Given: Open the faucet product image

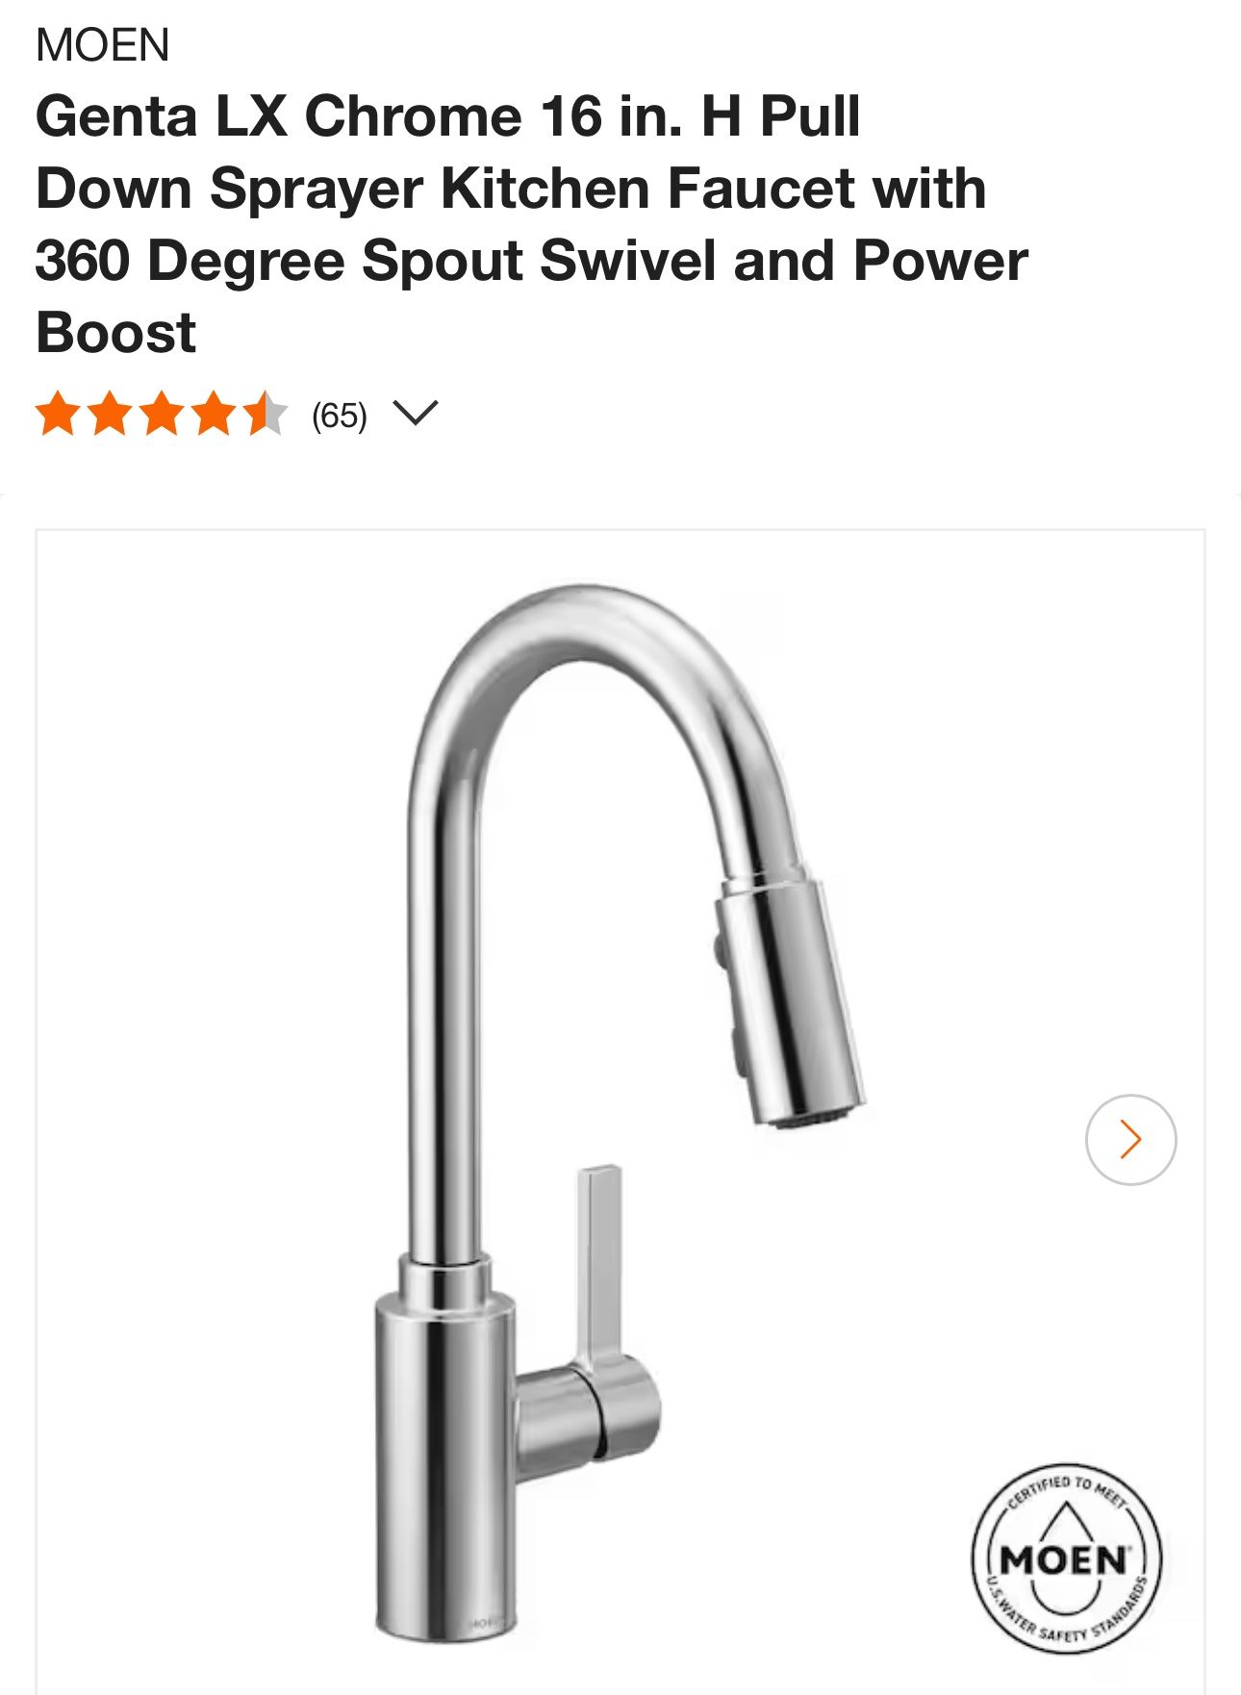Looking at the screenshot, I should [x=620, y=1111].
